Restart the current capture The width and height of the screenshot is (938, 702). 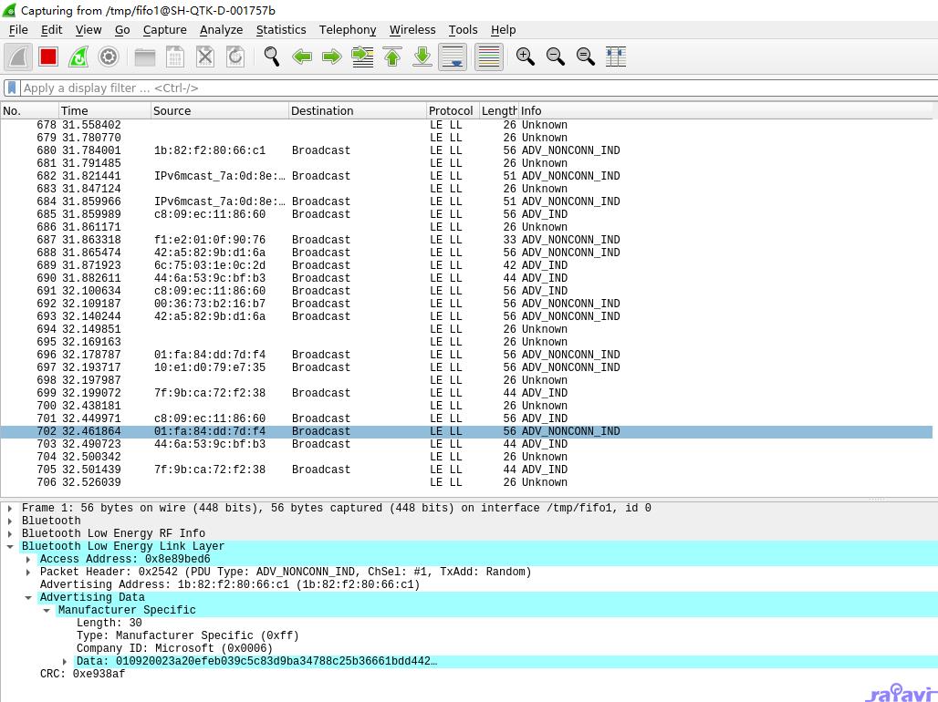point(78,57)
